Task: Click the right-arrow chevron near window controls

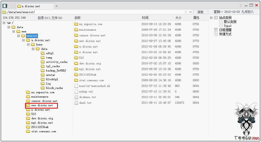Action: 241,5
